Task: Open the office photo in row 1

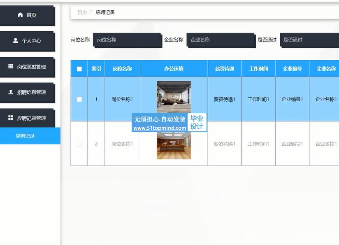Action: tap(174, 97)
